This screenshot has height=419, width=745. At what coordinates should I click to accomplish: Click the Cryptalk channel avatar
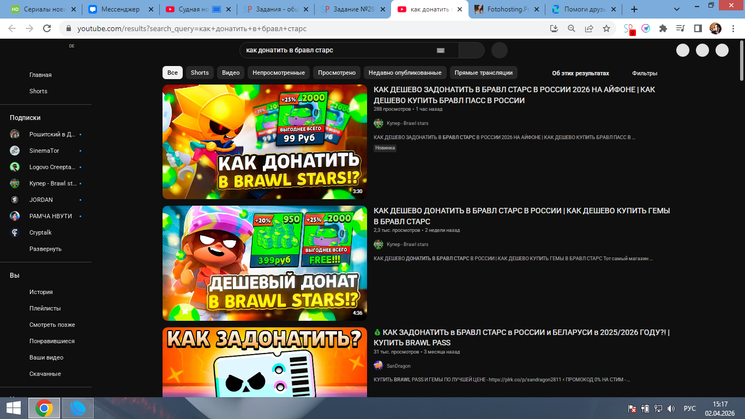15,232
